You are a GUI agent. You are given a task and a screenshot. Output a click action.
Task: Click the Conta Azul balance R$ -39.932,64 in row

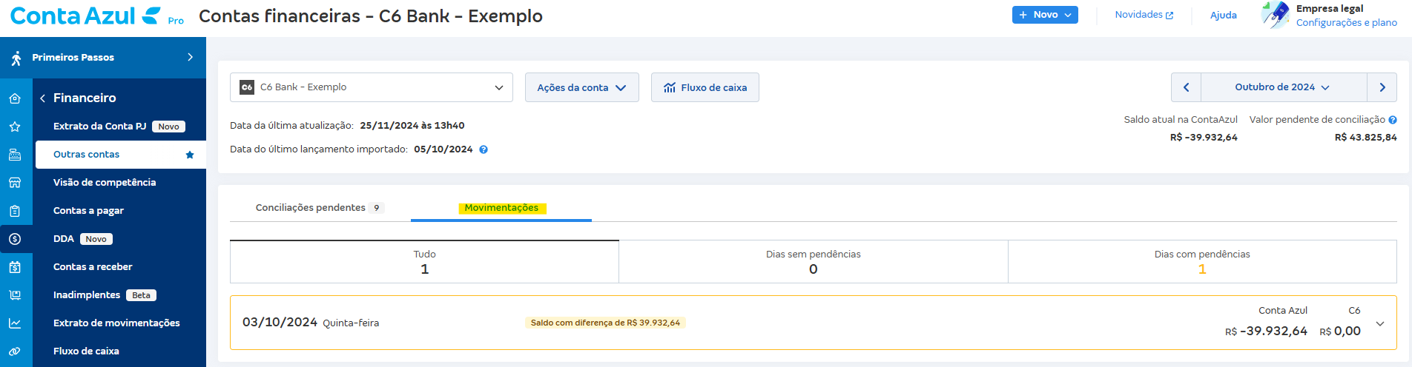[x=1266, y=331]
